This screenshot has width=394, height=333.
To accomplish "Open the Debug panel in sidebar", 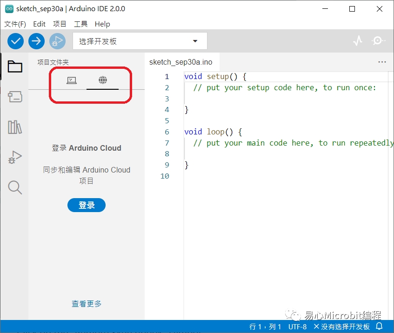I will (15, 157).
